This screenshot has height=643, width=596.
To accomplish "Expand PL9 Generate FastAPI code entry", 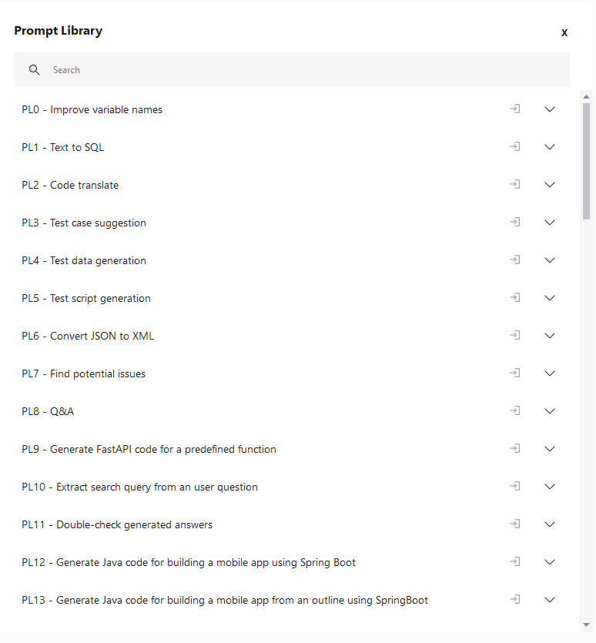I will click(x=550, y=449).
